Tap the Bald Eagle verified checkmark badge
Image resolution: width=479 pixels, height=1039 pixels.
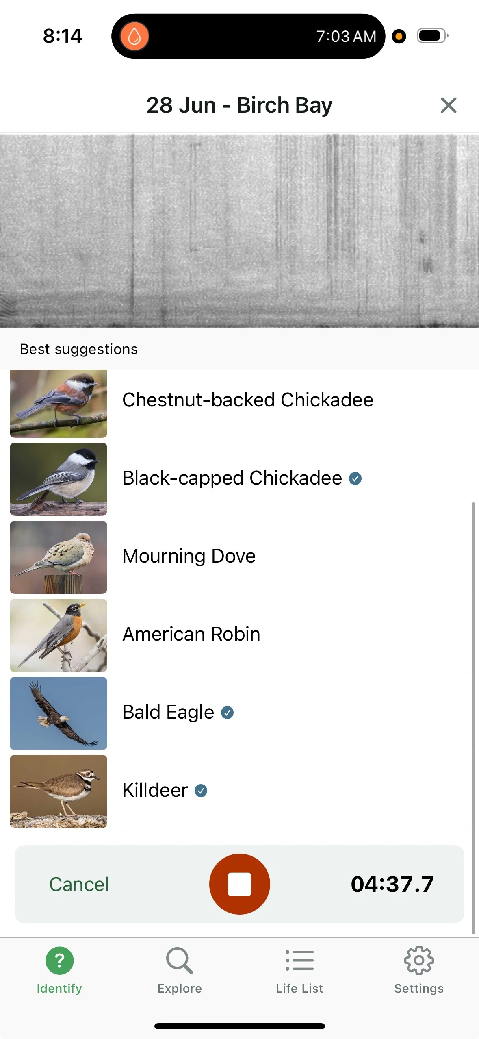tap(227, 713)
